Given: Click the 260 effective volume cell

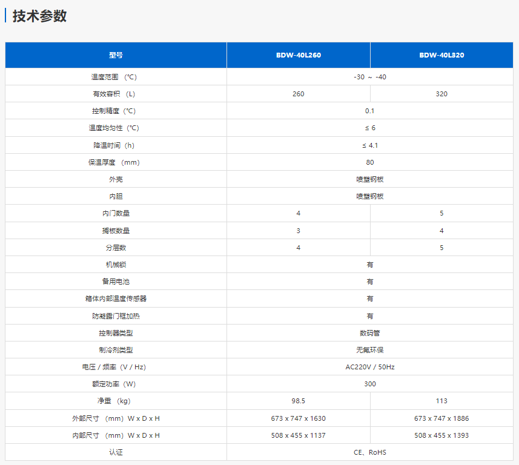Looking at the screenshot, I should pos(298,94).
